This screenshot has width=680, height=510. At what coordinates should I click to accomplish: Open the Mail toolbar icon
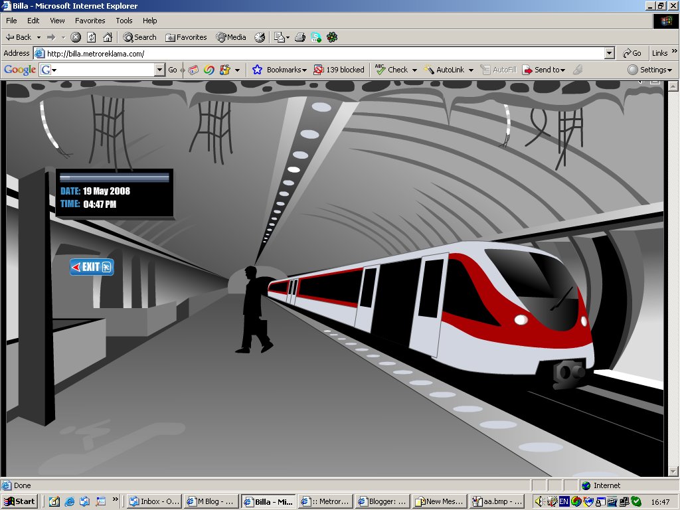point(282,37)
